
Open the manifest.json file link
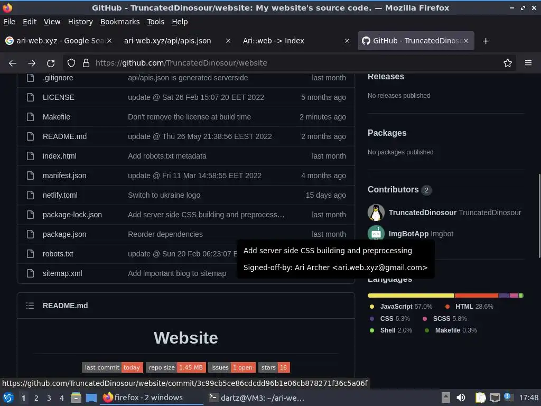click(64, 176)
